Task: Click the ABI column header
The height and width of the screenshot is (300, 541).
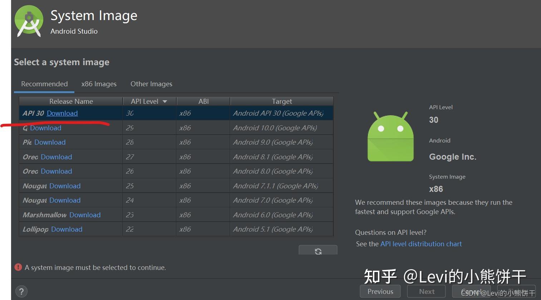Action: point(203,101)
